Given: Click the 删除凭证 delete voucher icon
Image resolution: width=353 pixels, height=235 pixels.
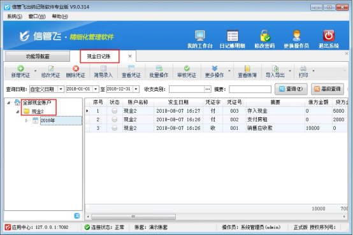Looking at the screenshot, I should (76, 68).
